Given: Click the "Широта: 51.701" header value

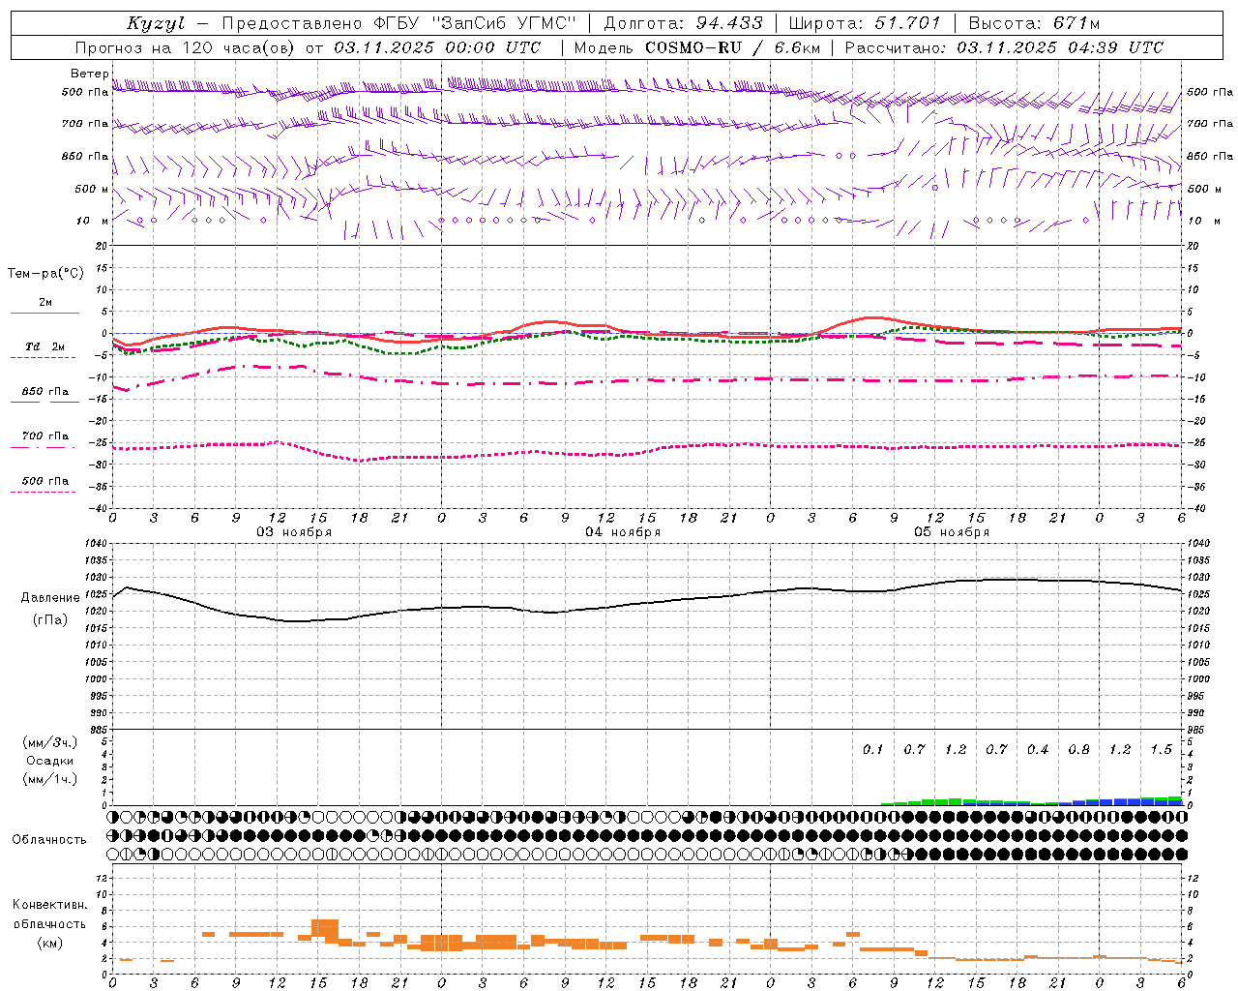Looking at the screenshot, I should [x=865, y=23].
